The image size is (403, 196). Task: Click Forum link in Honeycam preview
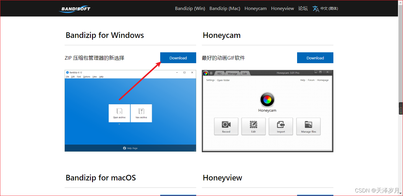click(311, 80)
